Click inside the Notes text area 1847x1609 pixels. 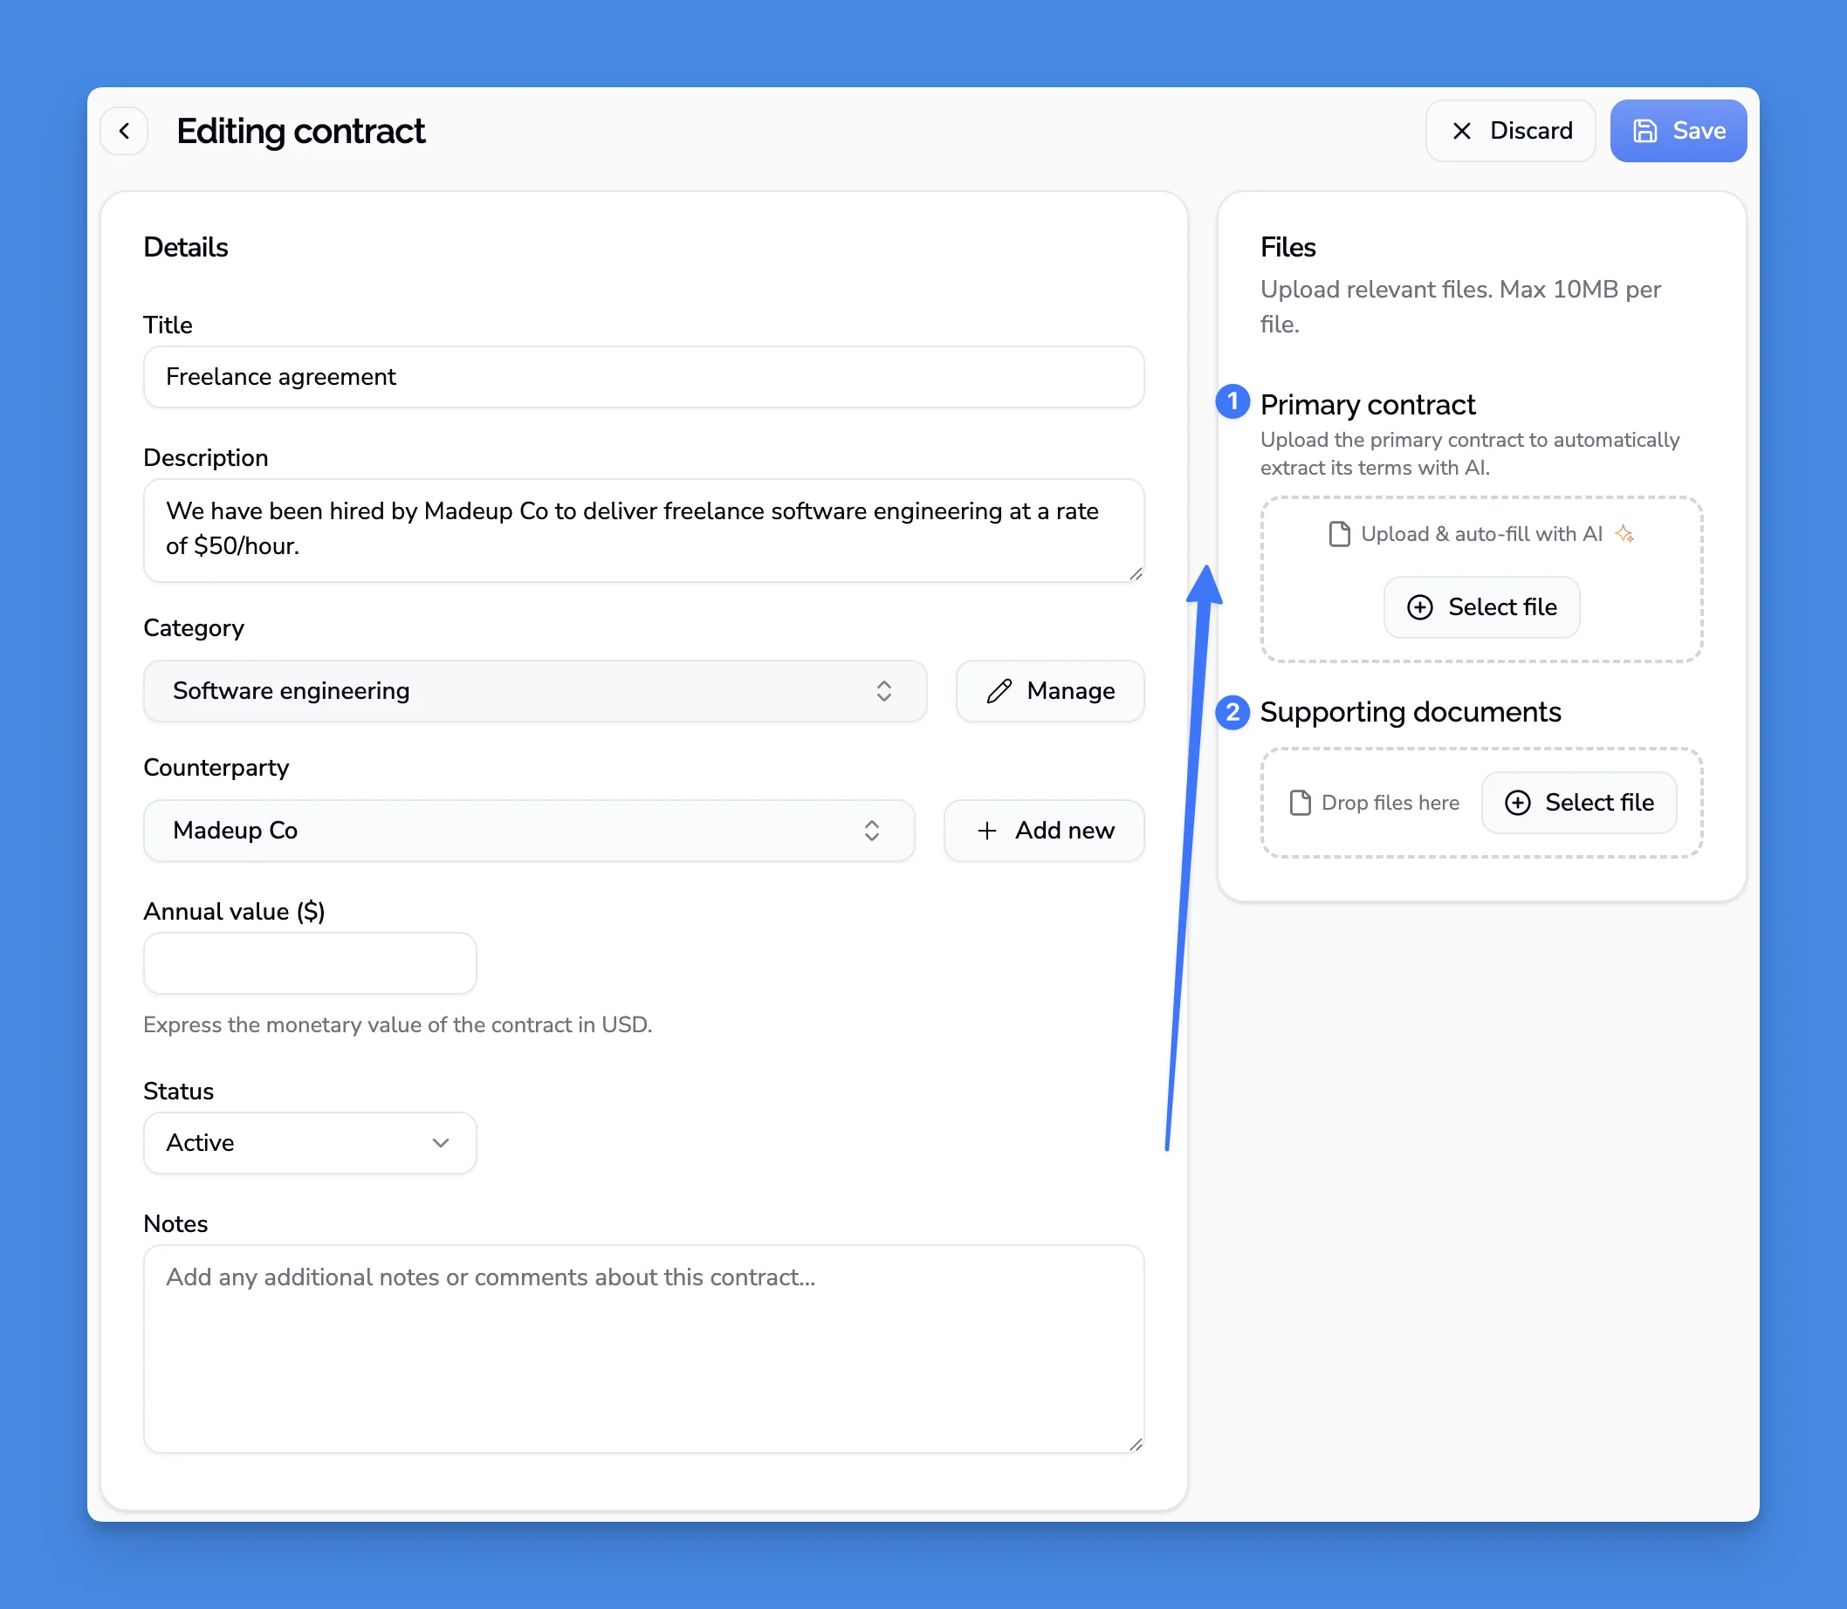[643, 1347]
